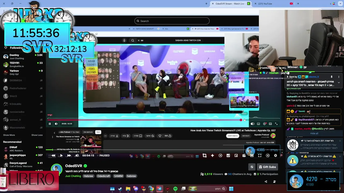Click the YouTube progress bar red scrubber
This screenshot has height=193, width=344.
241,120
